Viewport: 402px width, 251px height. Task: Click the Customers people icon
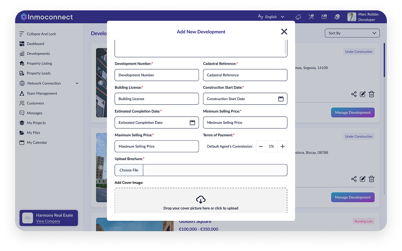point(22,103)
